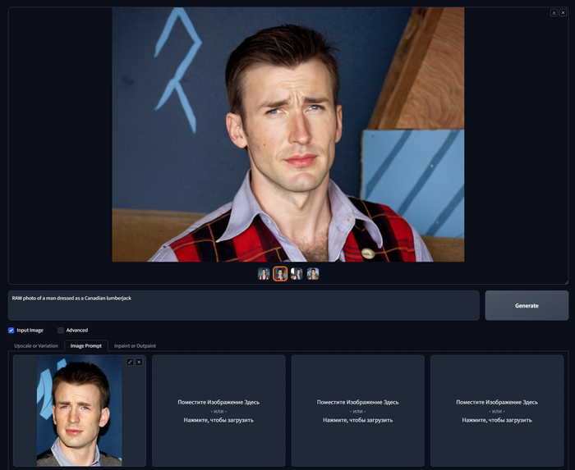
Task: Click the uploaded portrait in the first image slot
Action: (79, 411)
